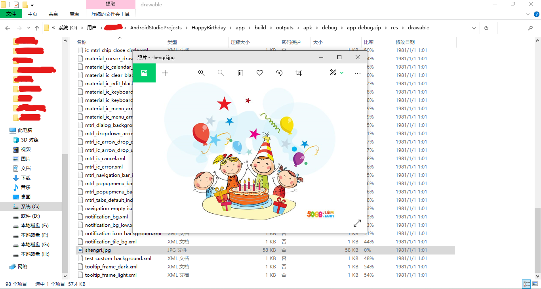The width and height of the screenshot is (541, 289).
Task: Select 本地磁盘 (E:) drive
Action: tap(35, 226)
